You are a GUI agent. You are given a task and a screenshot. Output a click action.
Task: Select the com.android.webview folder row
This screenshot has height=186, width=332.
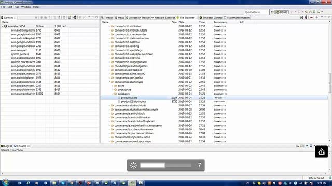(214, 58)
